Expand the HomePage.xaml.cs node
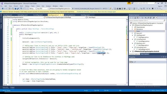The image size is (167, 94). pos(134,41)
